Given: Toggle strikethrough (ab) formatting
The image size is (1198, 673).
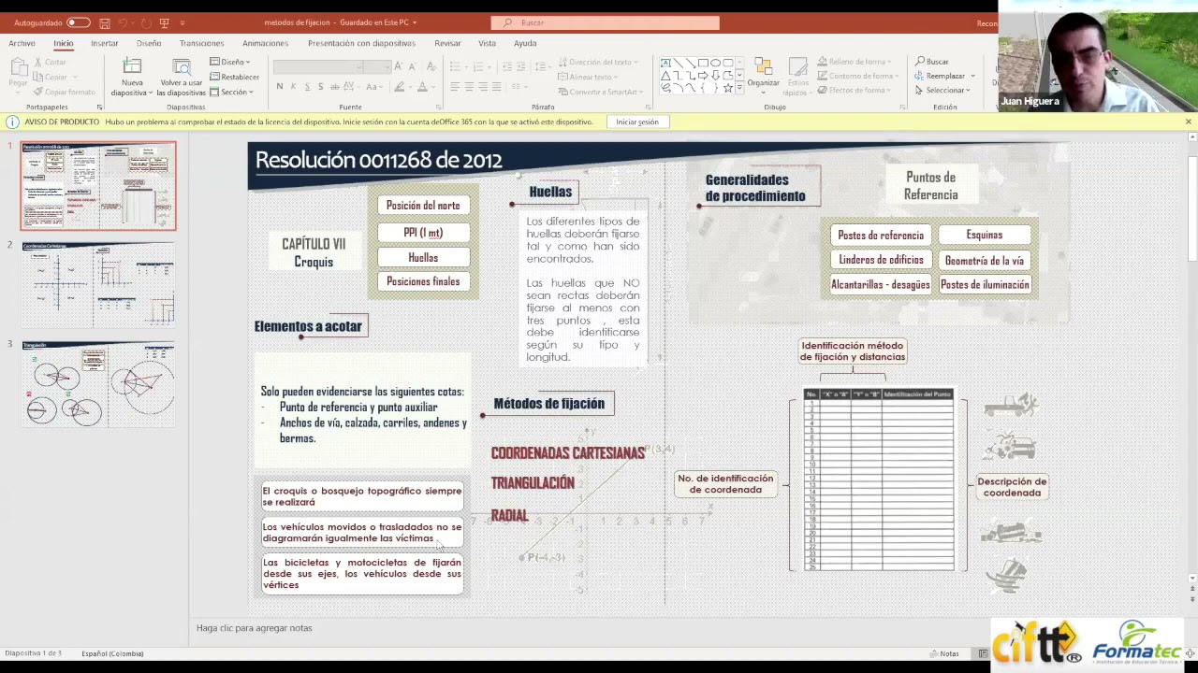Looking at the screenshot, I should pyautogui.click(x=334, y=87).
